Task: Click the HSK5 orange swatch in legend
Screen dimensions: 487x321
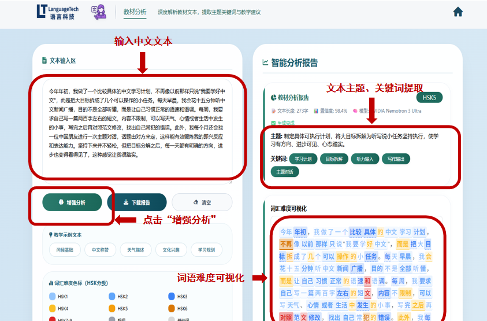Action: 112,308
